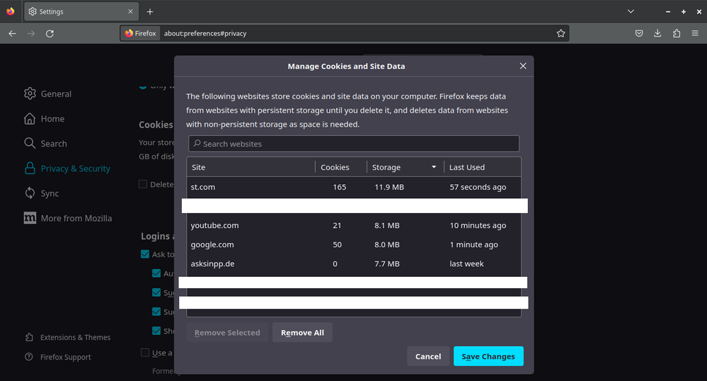The width and height of the screenshot is (707, 381).
Task: Select the youtube.com row
Action: tap(354, 225)
